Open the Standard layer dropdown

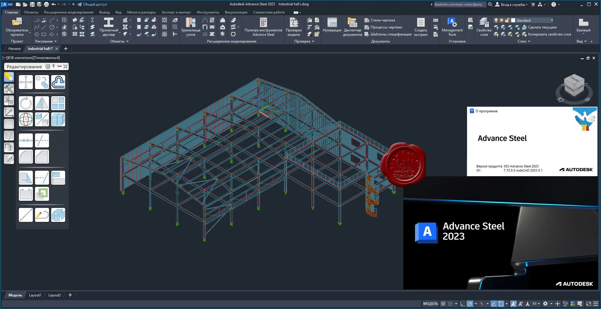pos(523,20)
